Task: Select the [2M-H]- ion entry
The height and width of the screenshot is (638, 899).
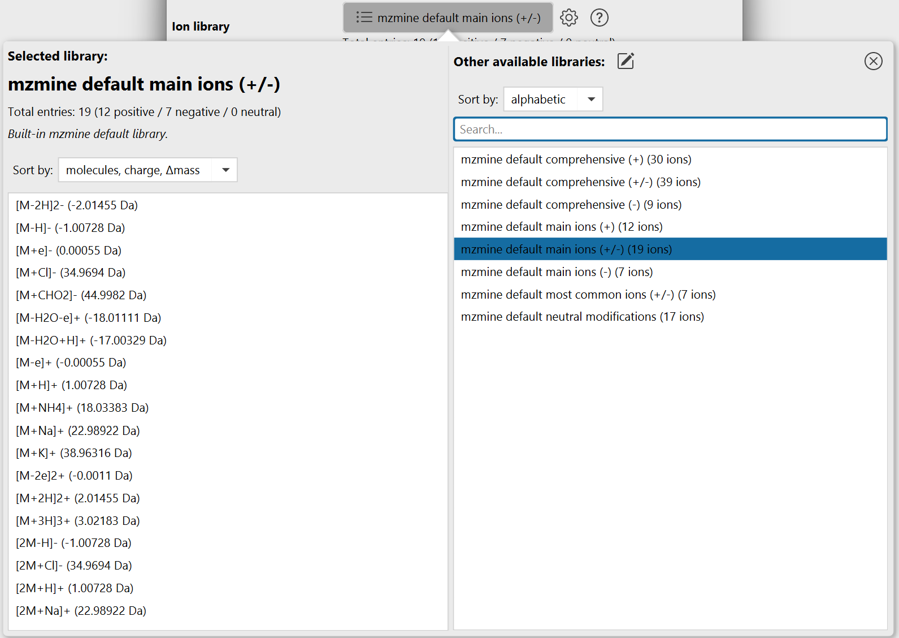Action: coord(228,543)
